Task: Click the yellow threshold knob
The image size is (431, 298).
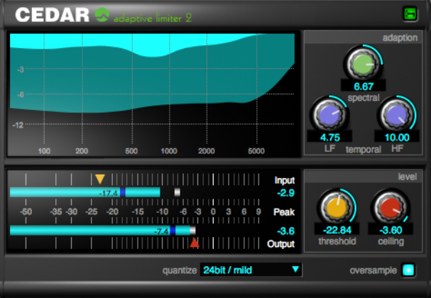Action: coord(337,208)
